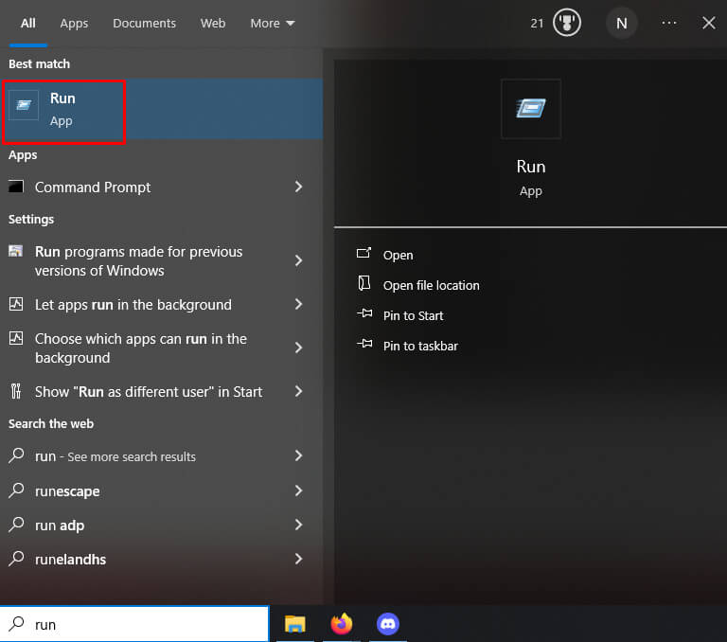Viewport: 727px width, 642px height.
Task: Open the Run app best match
Action: coord(161,109)
